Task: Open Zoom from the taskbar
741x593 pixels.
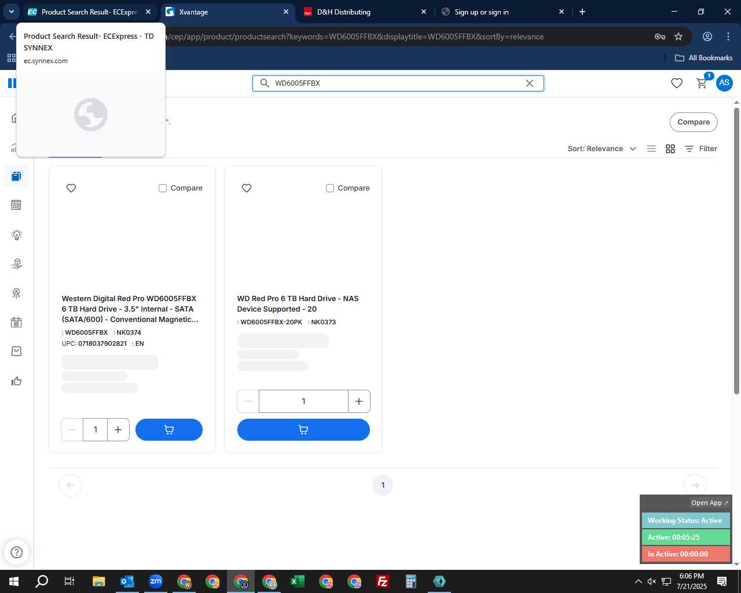Action: coord(155,581)
